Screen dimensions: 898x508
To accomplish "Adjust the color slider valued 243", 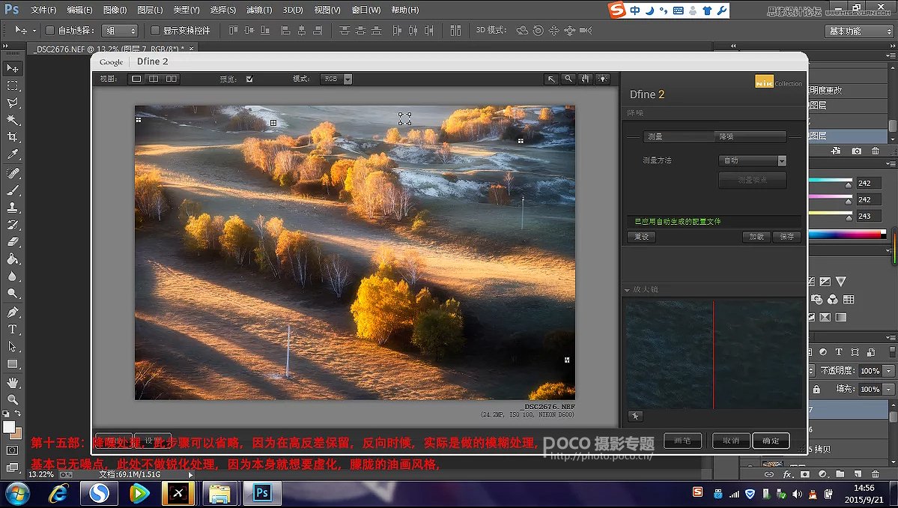I will point(849,217).
